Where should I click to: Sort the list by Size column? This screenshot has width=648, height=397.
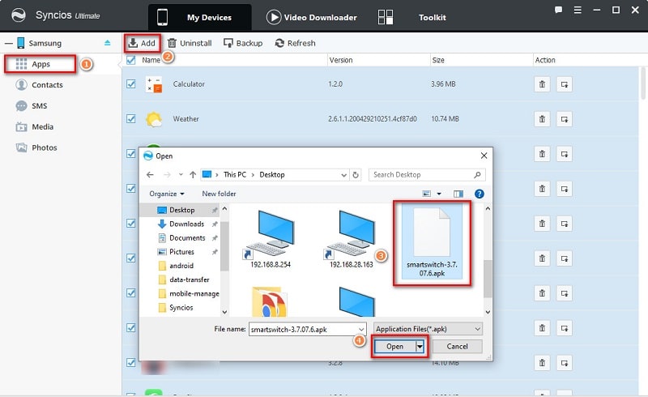pos(438,61)
